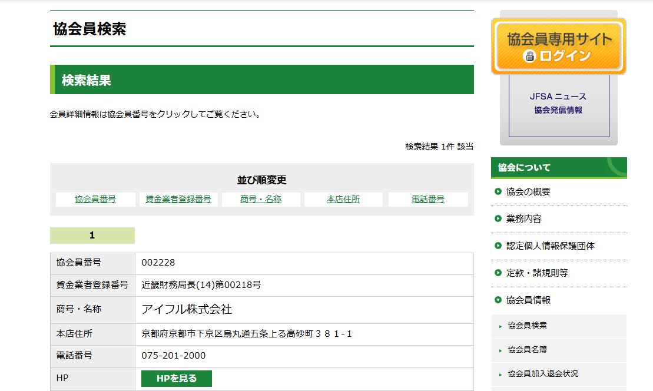Screen dimensions: 653x391
Task: Click the padlock icon on the login banner
Action: point(530,57)
